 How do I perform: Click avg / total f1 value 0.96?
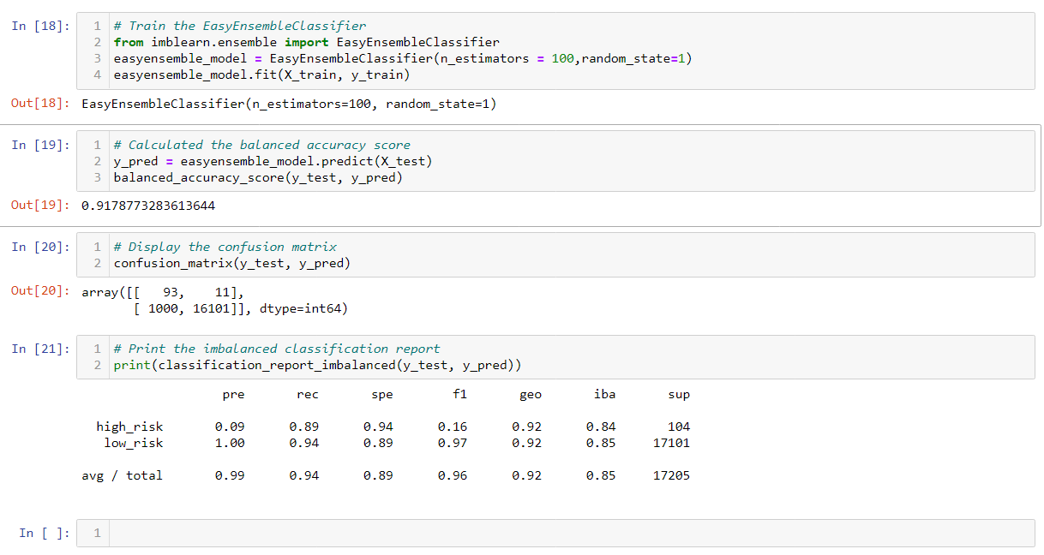pos(453,475)
